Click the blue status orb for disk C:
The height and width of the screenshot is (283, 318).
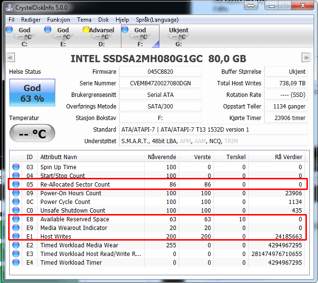9,29
